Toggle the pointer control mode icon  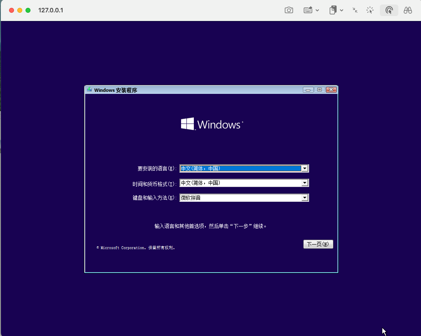[x=389, y=10]
